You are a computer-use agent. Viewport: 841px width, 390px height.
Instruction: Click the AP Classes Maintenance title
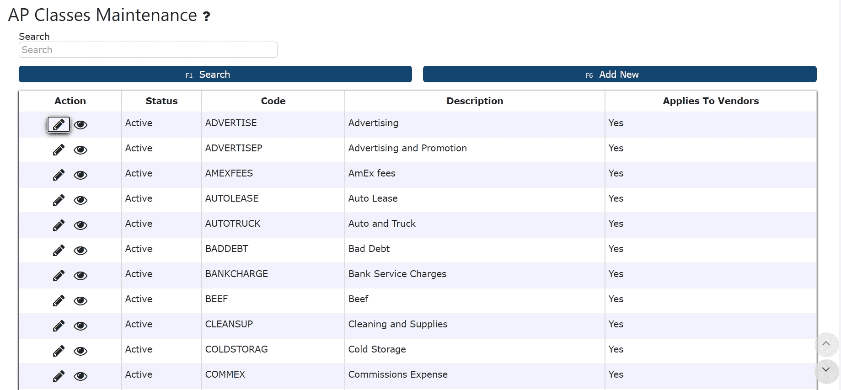click(x=102, y=15)
